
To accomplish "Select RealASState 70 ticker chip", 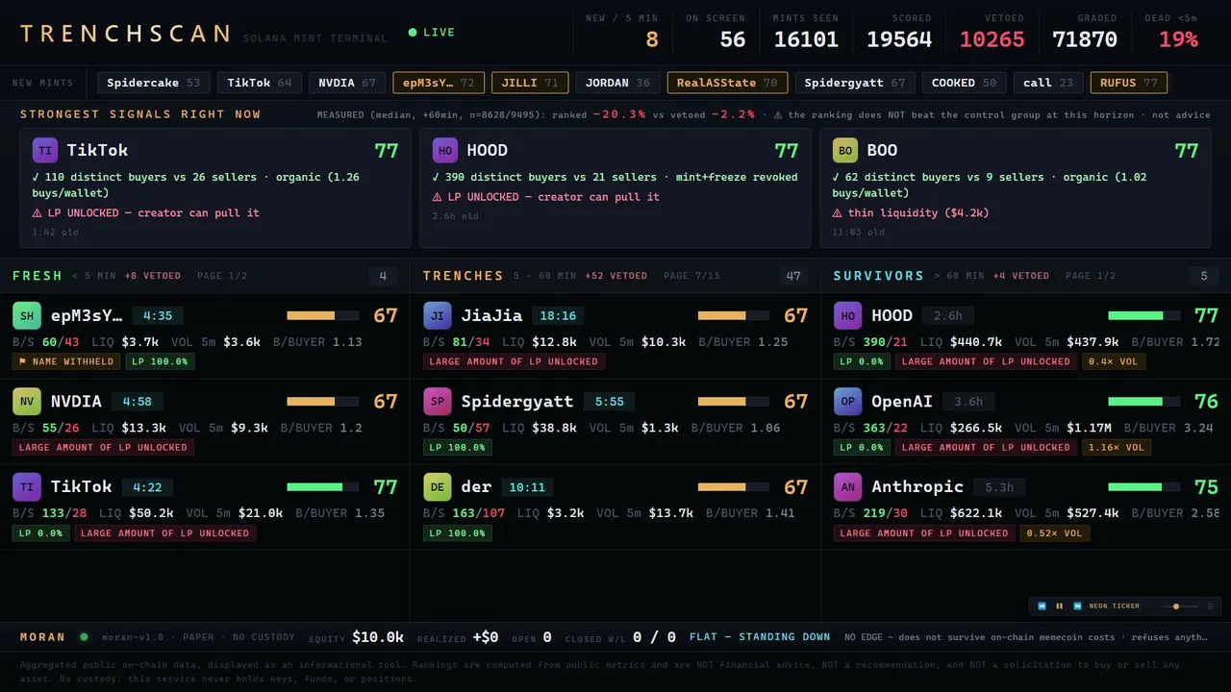I will 727,83.
